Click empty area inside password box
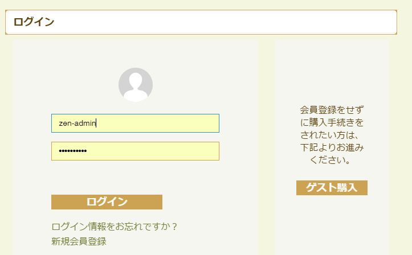412x255 pixels. pos(152,151)
